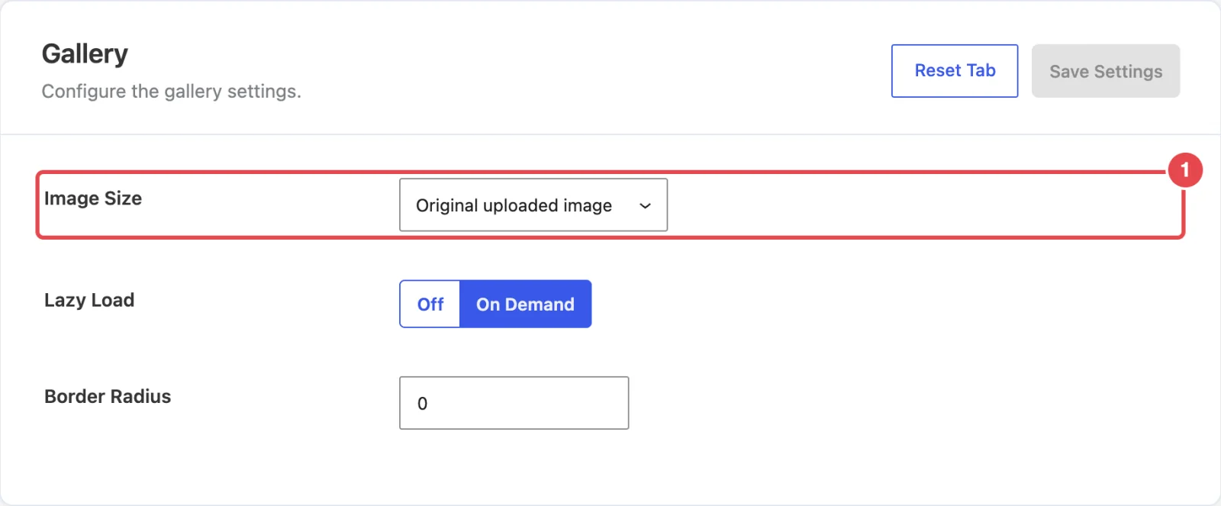The height and width of the screenshot is (506, 1221).
Task: Turn Lazy Load Off
Action: (x=430, y=304)
